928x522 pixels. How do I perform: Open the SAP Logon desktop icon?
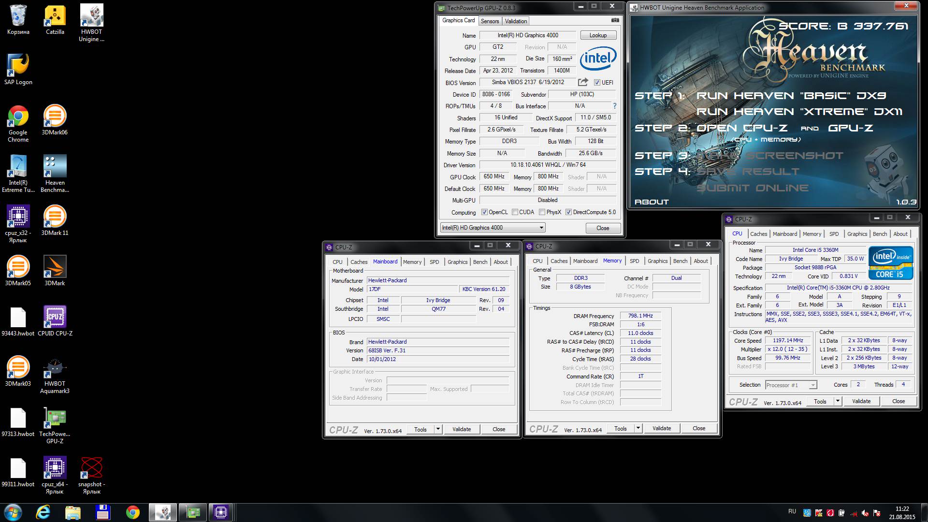click(18, 70)
